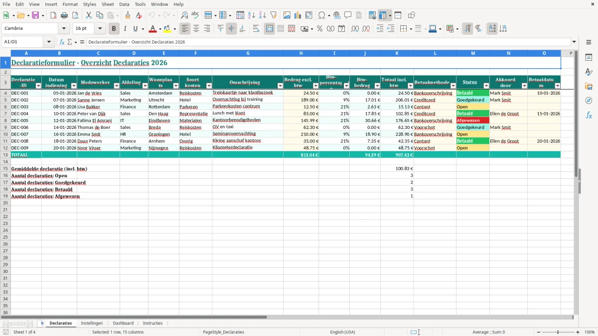This screenshot has height=336, width=598.
Task: Click English (USA) language in status bar
Action: tap(343, 332)
